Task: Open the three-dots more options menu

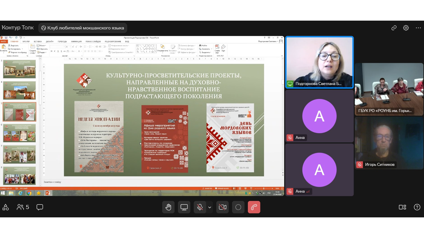Action: [418, 28]
